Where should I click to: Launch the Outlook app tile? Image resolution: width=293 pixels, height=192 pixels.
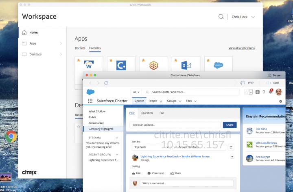point(186,65)
